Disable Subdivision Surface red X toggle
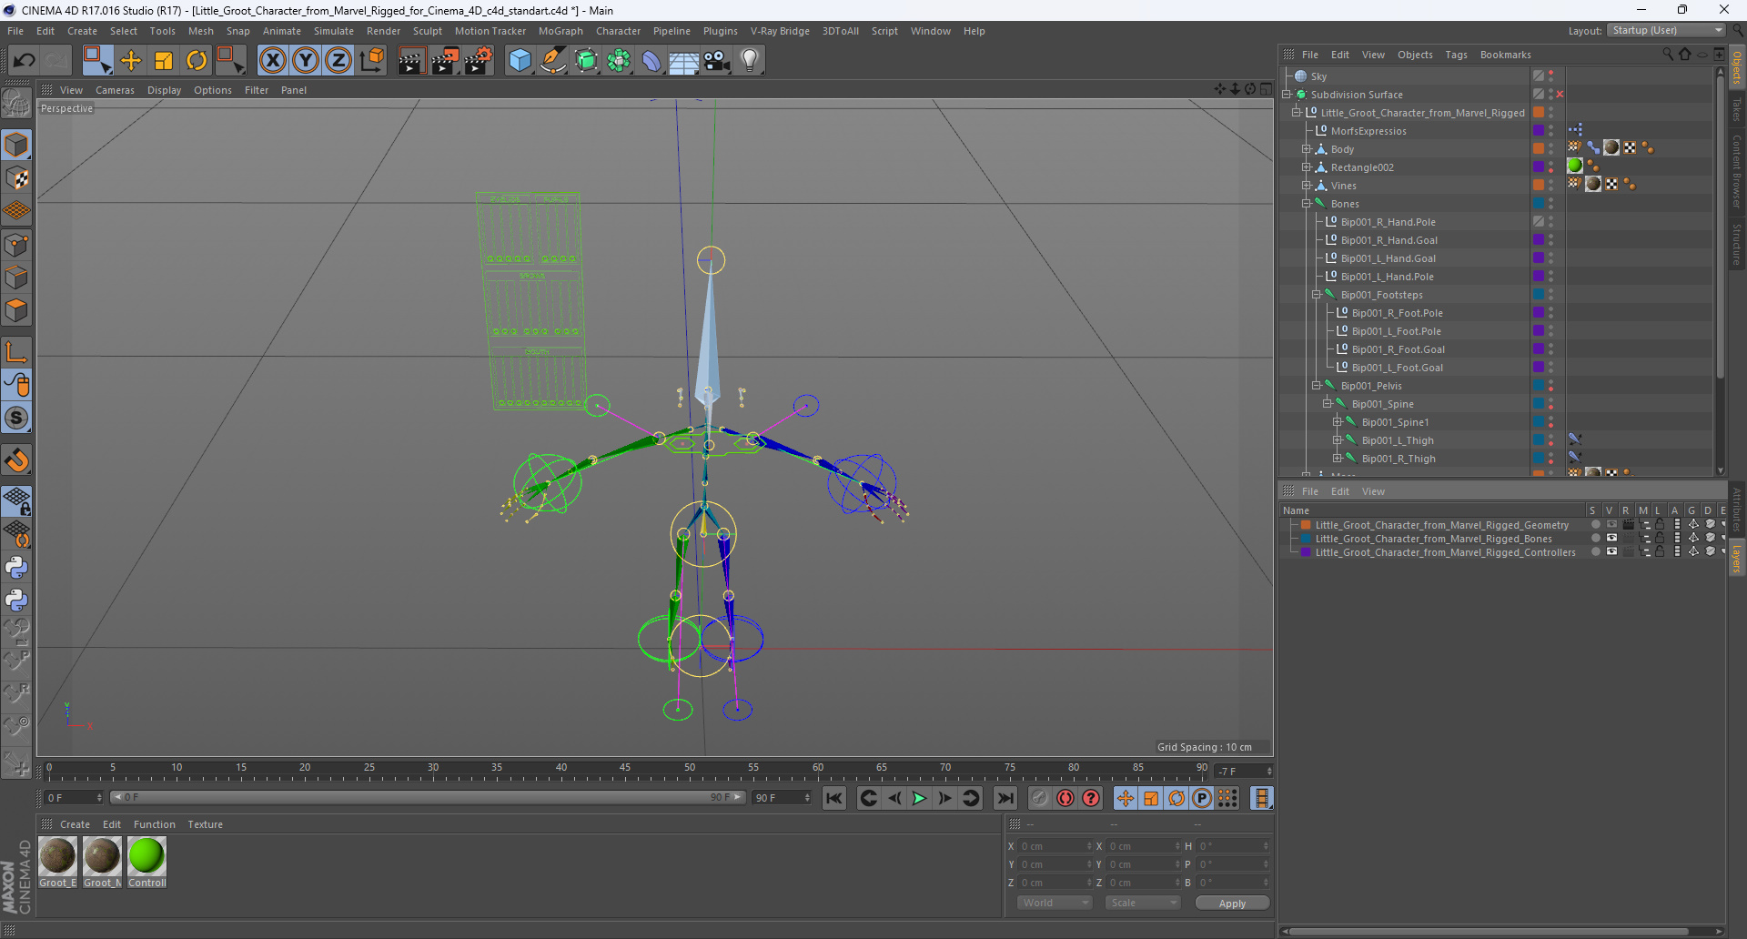1747x939 pixels. (1560, 95)
